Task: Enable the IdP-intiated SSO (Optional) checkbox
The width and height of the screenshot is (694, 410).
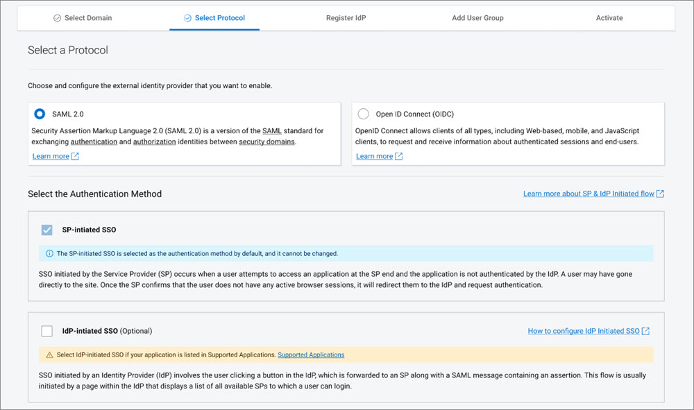Action: 46,331
